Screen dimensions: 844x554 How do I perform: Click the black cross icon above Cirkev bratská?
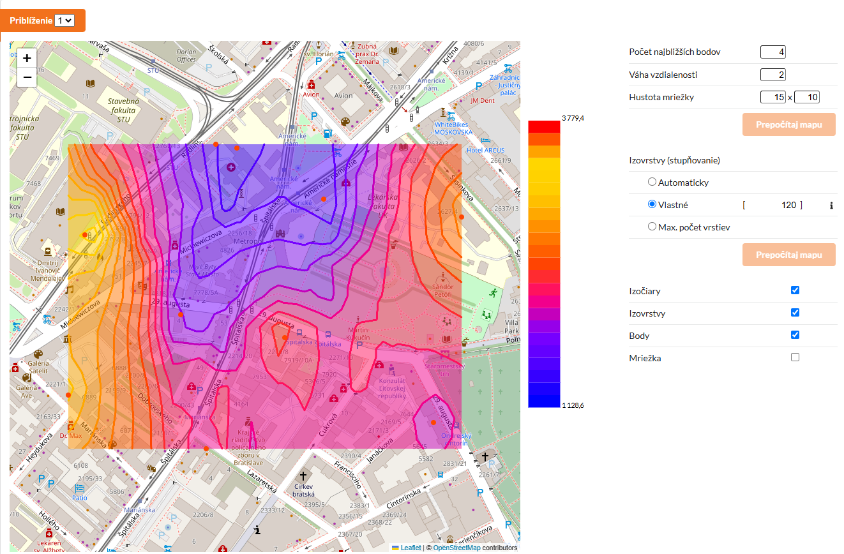pyautogui.click(x=303, y=476)
